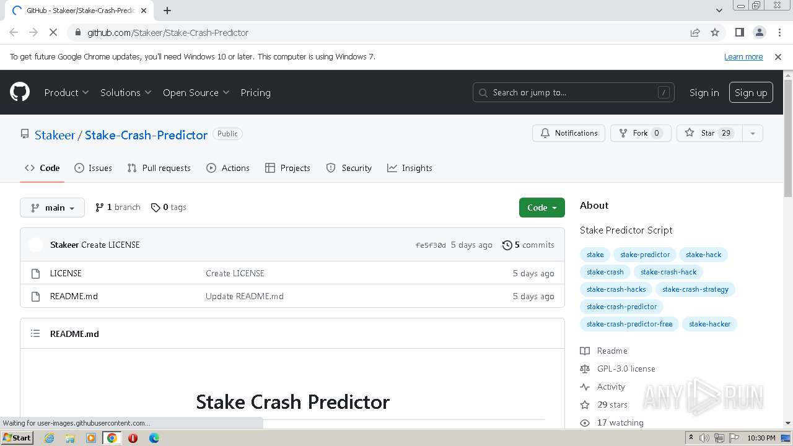Open 17 watching link
The image size is (793, 446).
click(x=612, y=422)
